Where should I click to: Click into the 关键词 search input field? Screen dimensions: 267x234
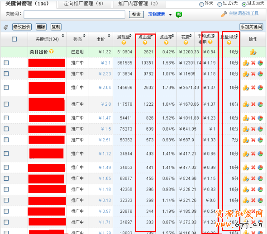coord(74,14)
